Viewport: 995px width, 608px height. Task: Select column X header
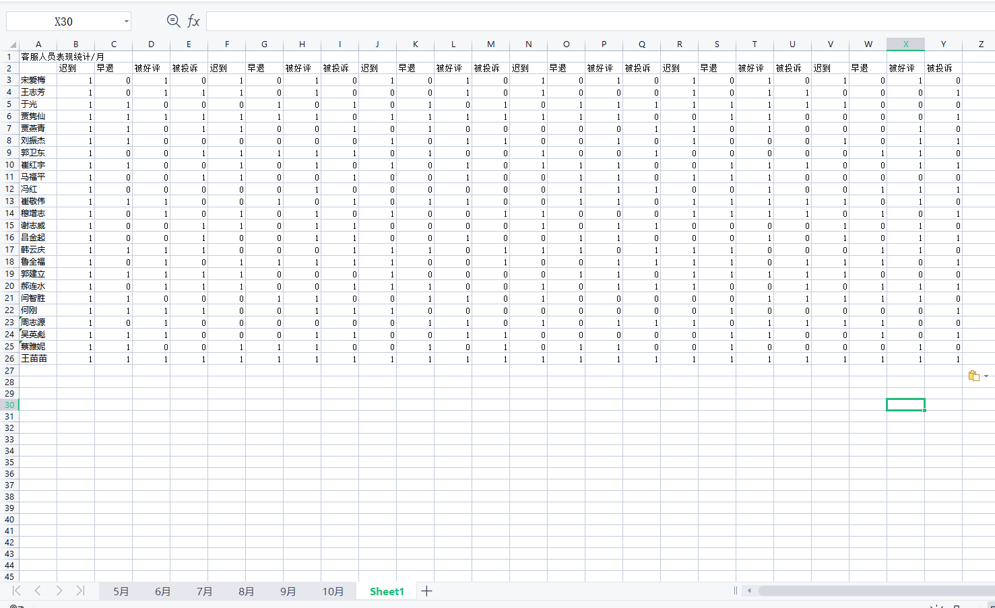(905, 44)
